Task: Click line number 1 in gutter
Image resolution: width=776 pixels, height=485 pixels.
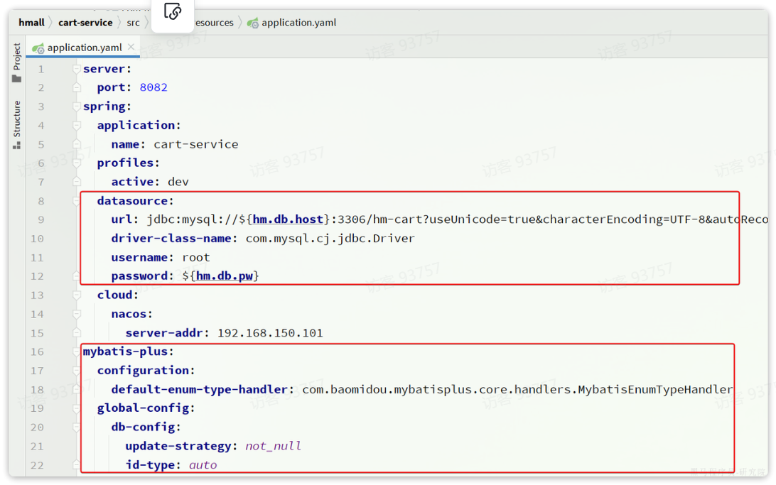Action: (x=41, y=69)
